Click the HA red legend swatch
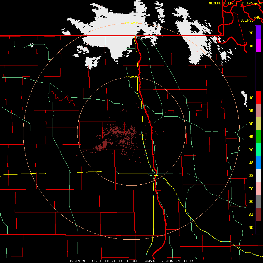The image size is (263, 263). (258, 98)
